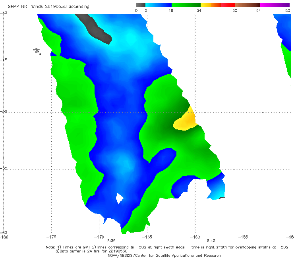Click the color bar label '64'
The width and height of the screenshot is (294, 258).
tap(259, 11)
